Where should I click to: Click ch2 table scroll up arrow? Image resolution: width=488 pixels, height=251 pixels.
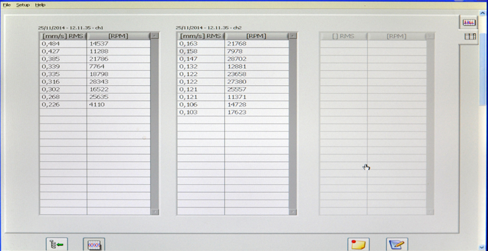[x=292, y=36]
